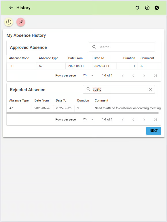Click the Rejected Absence search box containing custo
This screenshot has width=167, height=222.
(119, 89)
